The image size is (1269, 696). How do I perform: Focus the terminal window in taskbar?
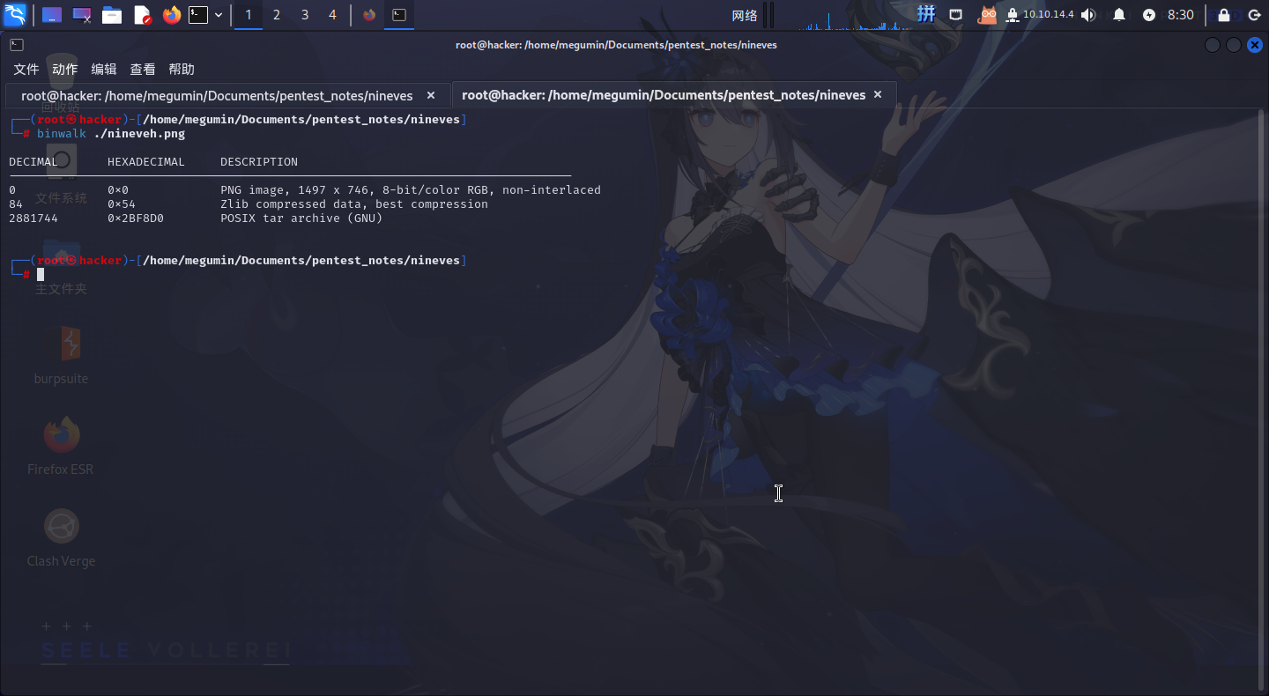pyautogui.click(x=399, y=15)
